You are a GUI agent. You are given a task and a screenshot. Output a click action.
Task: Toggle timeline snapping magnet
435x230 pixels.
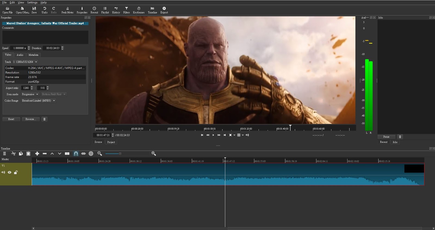click(x=76, y=154)
